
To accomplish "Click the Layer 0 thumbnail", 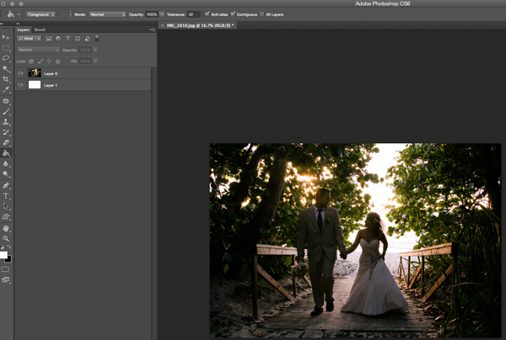I will point(35,73).
